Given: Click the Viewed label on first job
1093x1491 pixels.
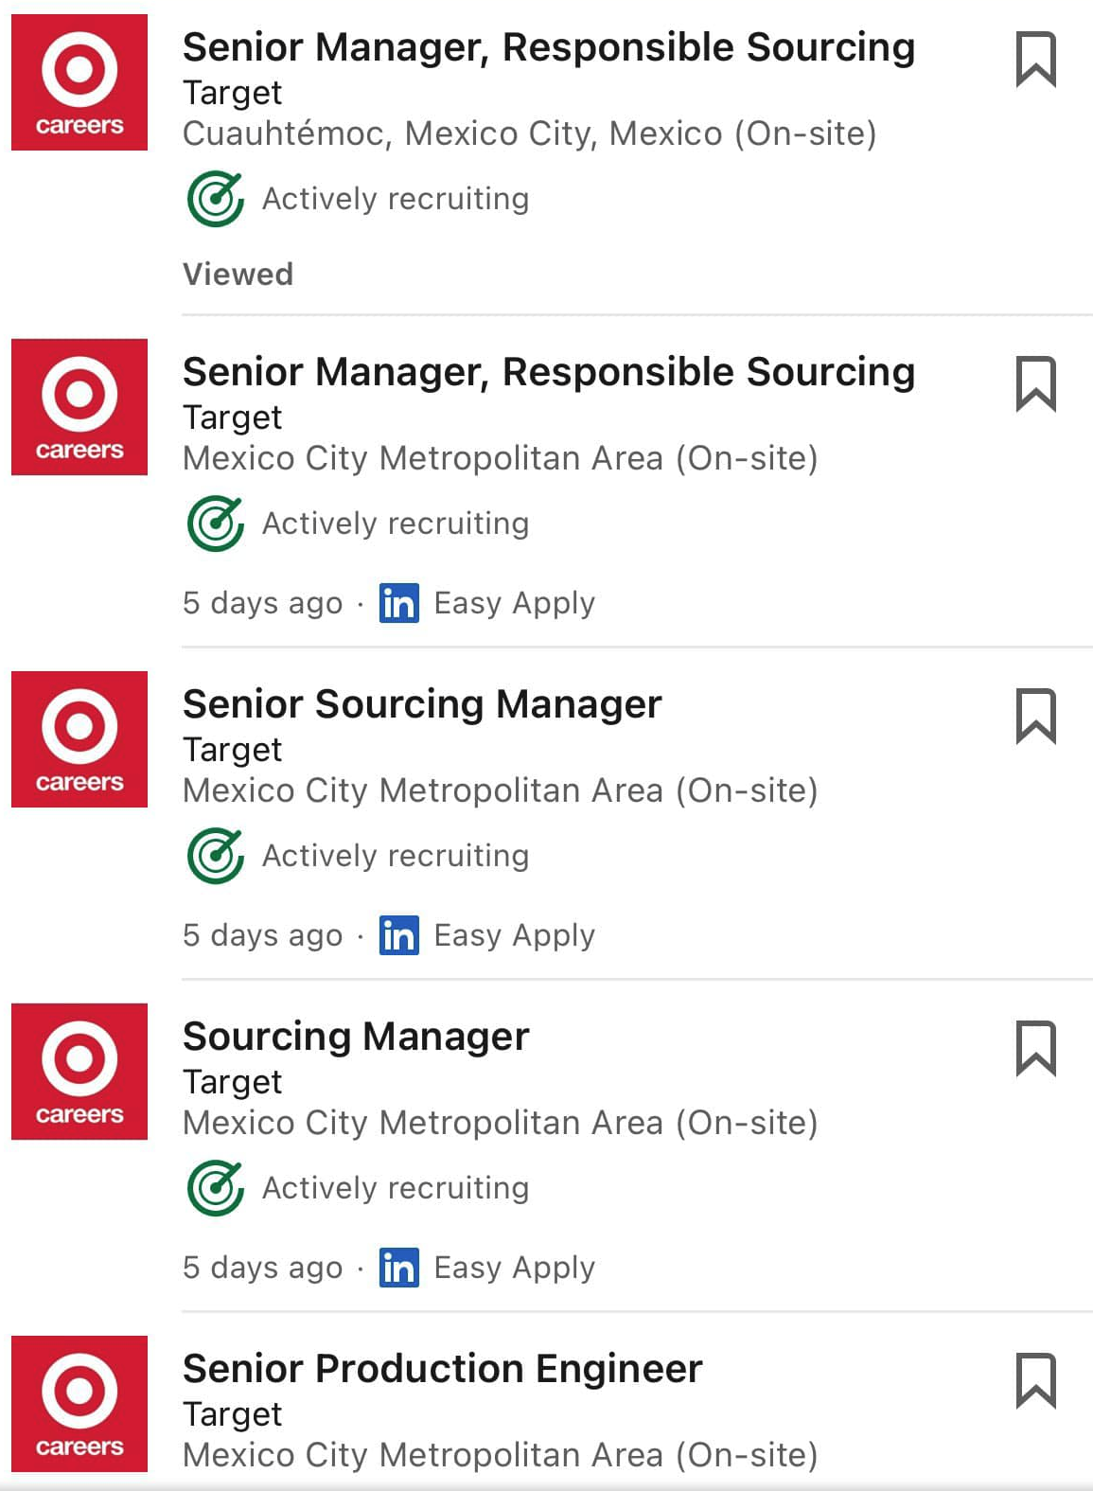Looking at the screenshot, I should (x=238, y=275).
